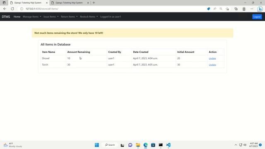
Task: Open Task View on the taskbar
Action: (x=123, y=145)
